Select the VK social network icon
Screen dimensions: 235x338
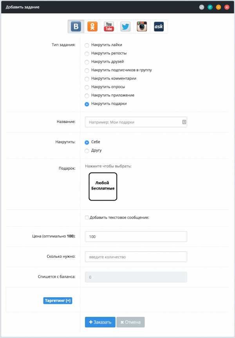pos(76,27)
